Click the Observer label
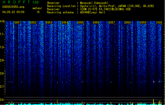165x105 pixels. (53, 3)
